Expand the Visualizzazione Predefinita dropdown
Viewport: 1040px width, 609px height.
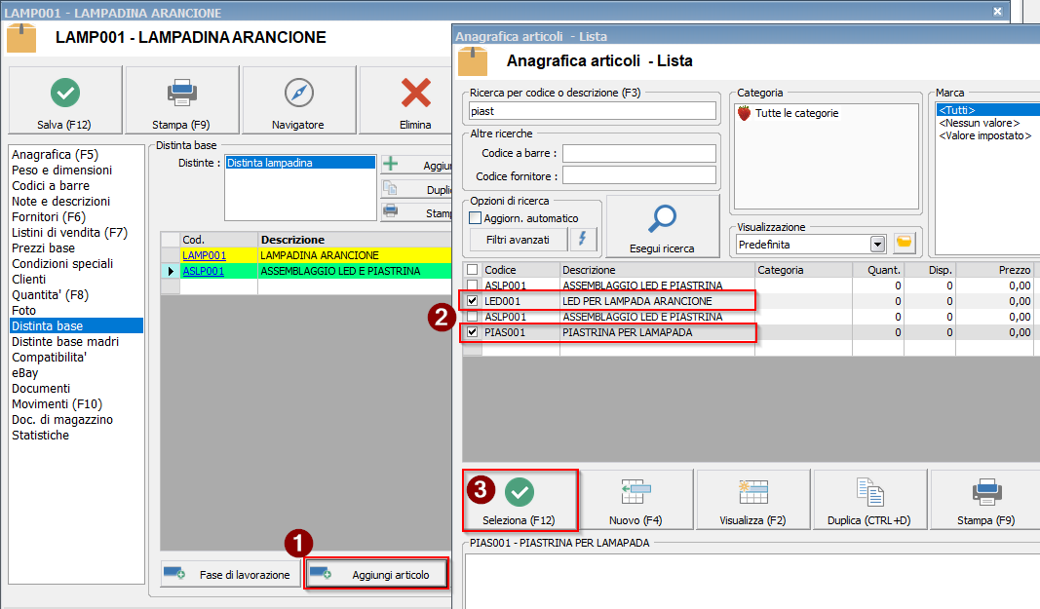(x=877, y=244)
